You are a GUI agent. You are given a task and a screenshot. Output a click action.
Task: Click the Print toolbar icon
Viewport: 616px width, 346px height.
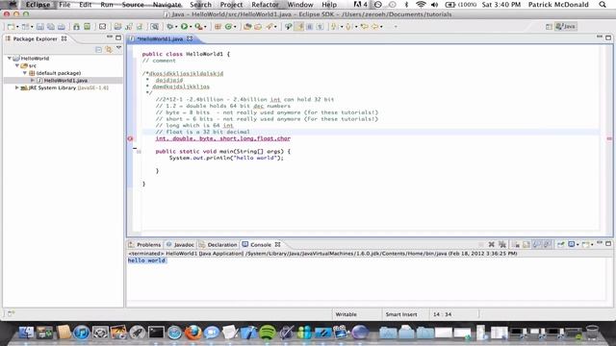62,27
